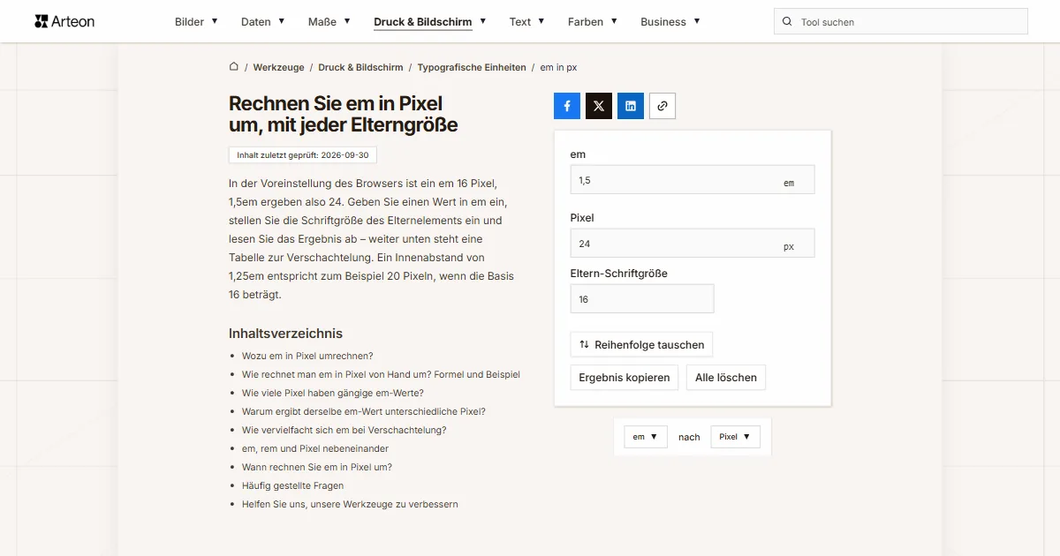1060x556 pixels.
Task: Click Ergebnis kopieren button
Action: pos(625,378)
